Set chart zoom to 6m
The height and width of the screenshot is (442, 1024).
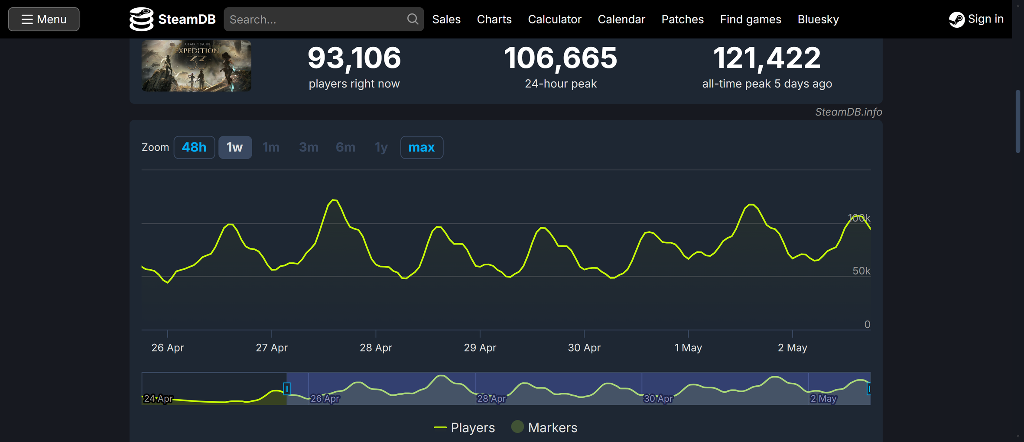(345, 147)
